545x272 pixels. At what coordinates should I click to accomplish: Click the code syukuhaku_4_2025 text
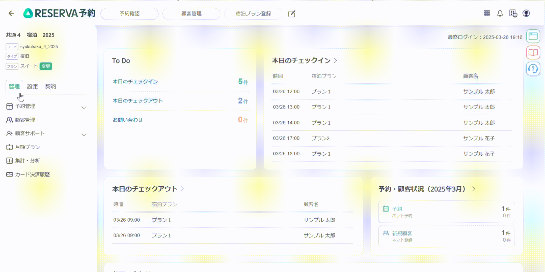coord(39,47)
